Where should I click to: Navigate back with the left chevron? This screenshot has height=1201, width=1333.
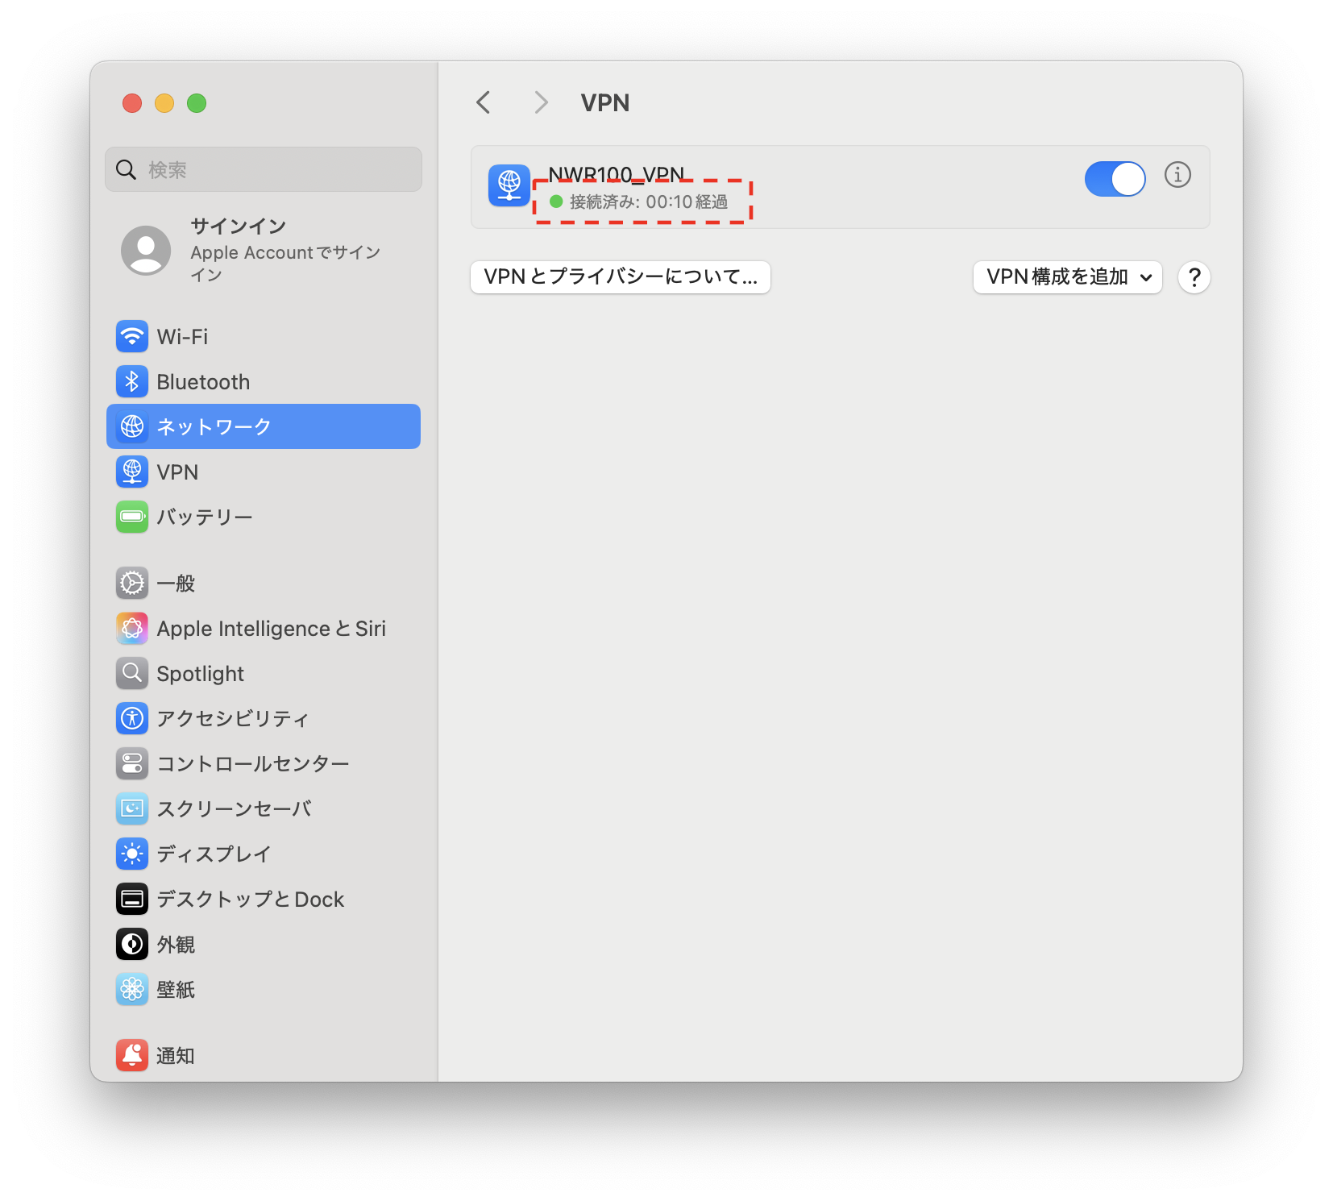point(483,102)
